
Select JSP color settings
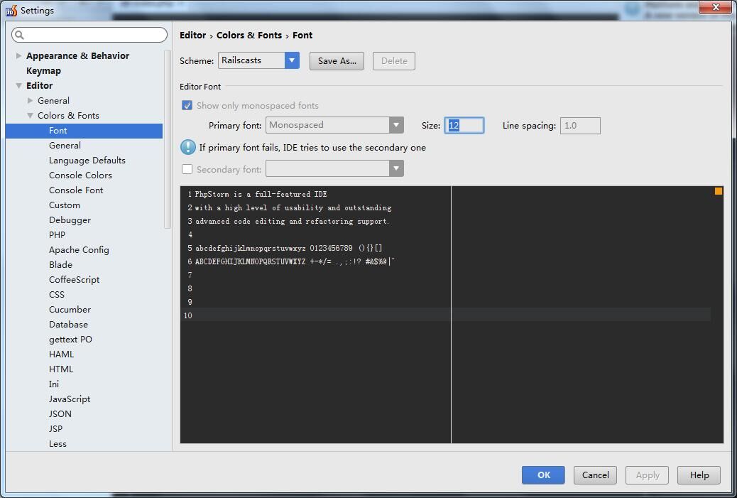click(x=55, y=429)
